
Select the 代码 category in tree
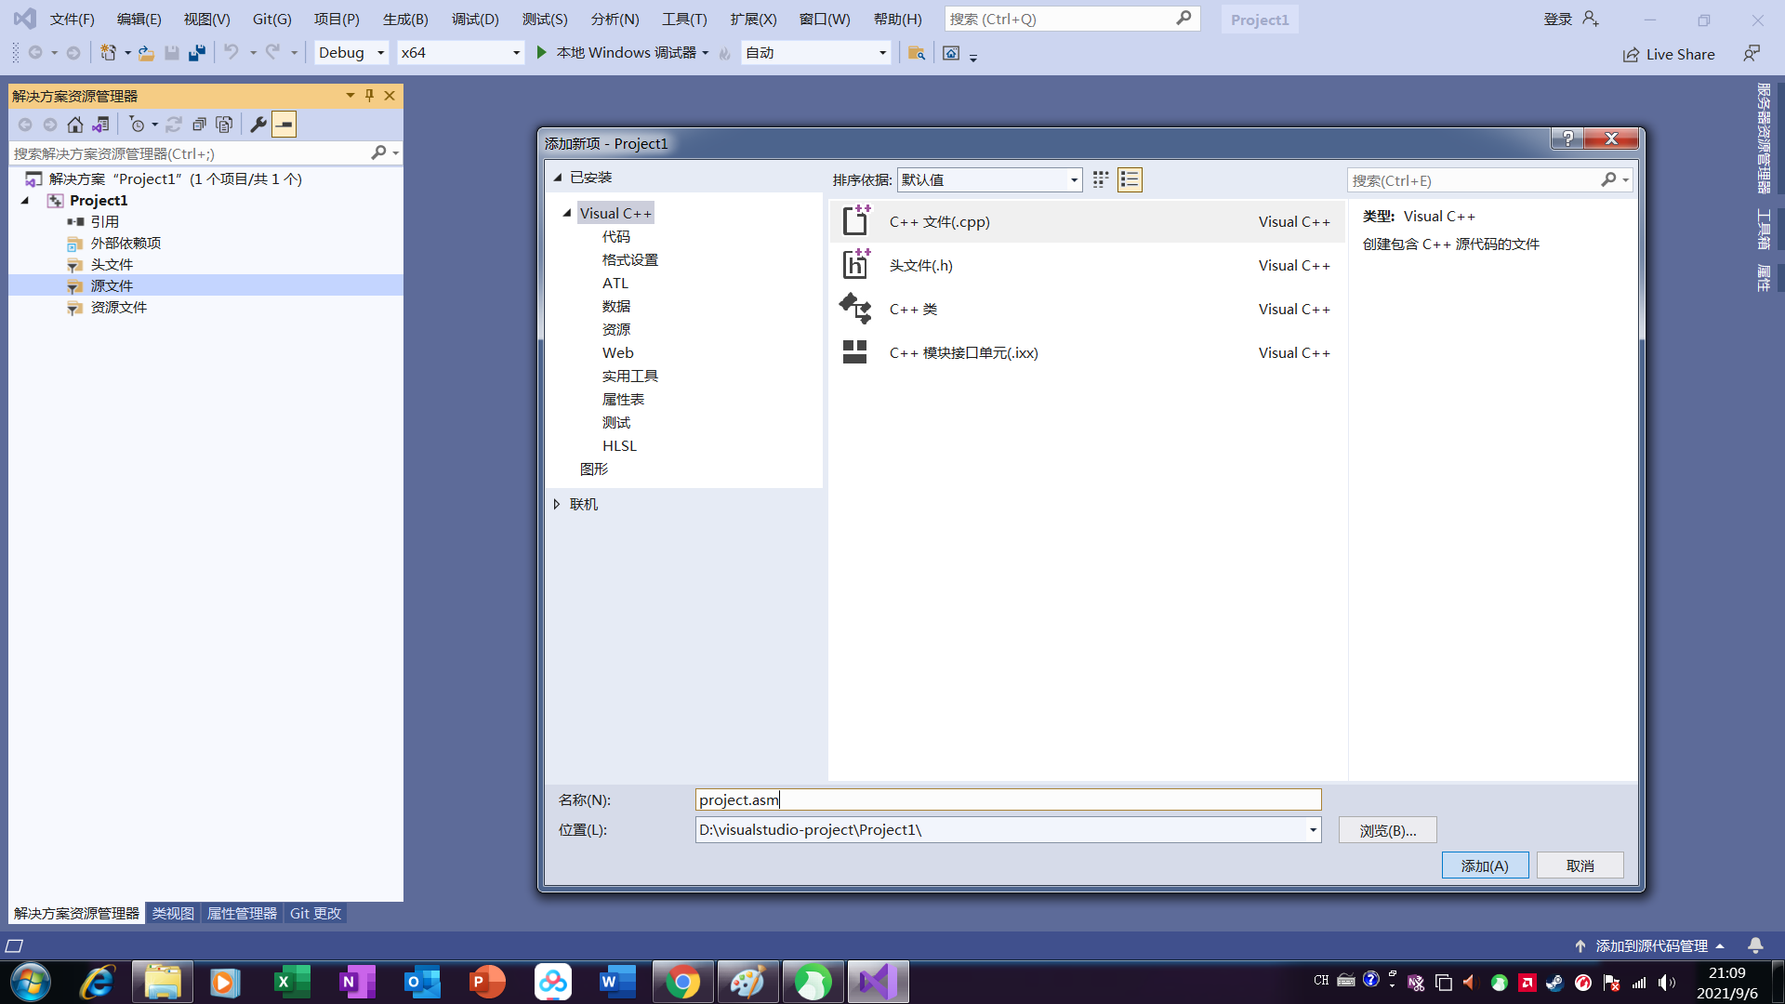click(615, 236)
